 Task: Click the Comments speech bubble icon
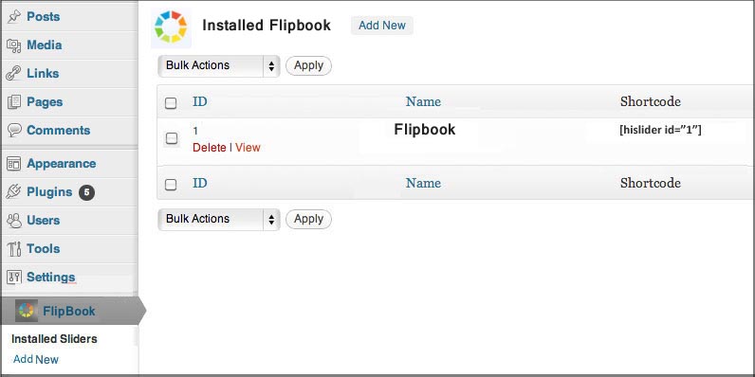[x=14, y=131]
